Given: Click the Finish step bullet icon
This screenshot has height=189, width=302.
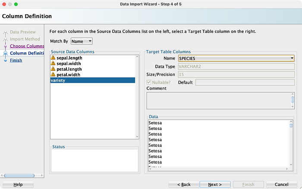Looking at the screenshot, I should pyautogui.click(x=5, y=60).
